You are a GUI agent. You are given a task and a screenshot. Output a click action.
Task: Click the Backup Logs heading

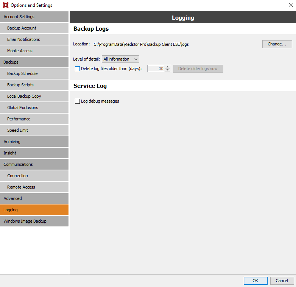[91, 29]
